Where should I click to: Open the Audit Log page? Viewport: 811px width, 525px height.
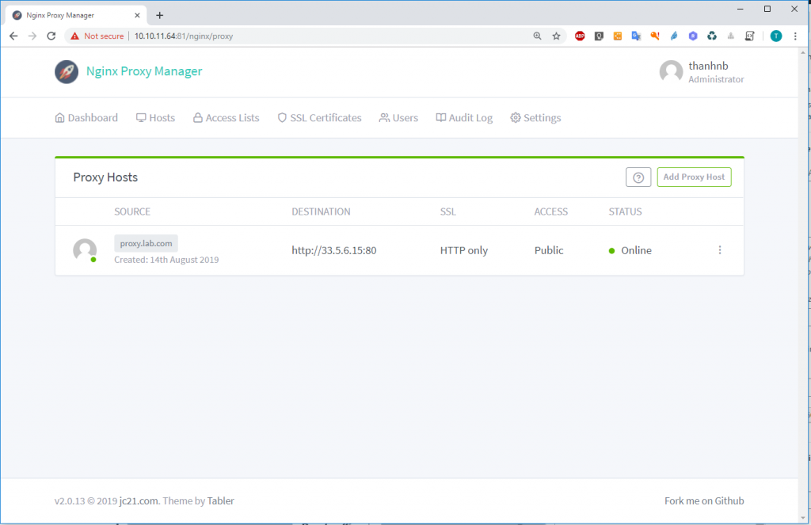point(464,118)
